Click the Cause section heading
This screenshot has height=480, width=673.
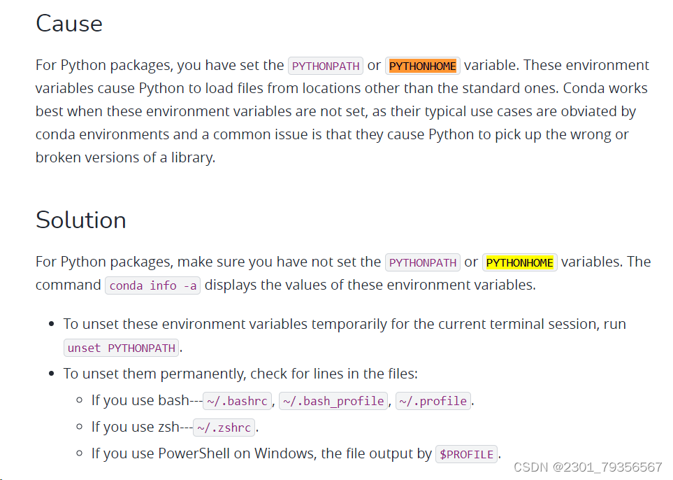(68, 24)
